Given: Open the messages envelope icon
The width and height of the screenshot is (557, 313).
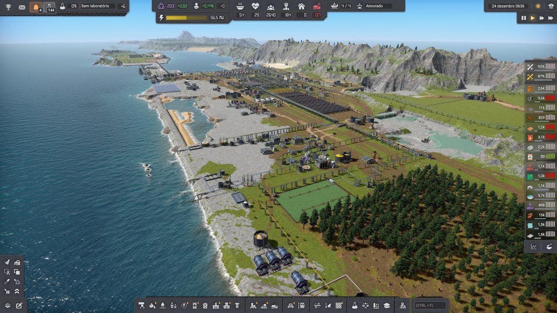Looking at the screenshot, I should [x=22, y=7].
